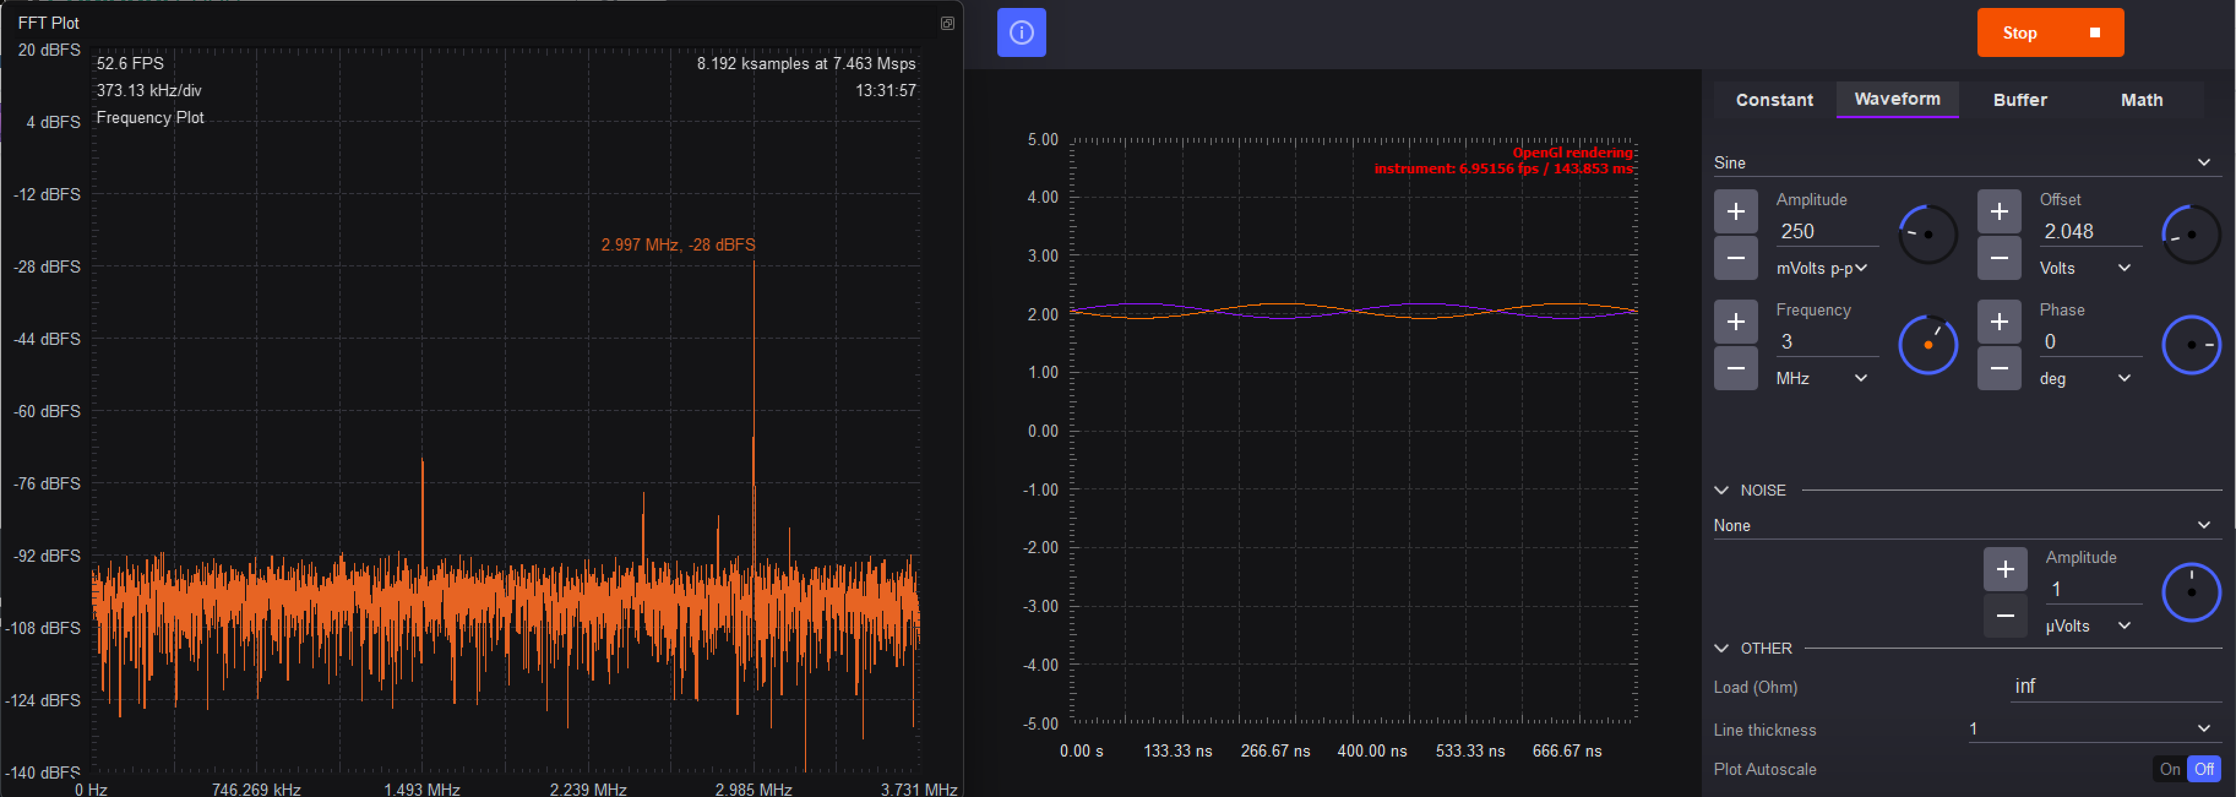2236x797 pixels.
Task: Switch to the Constant tab
Action: point(1774,100)
